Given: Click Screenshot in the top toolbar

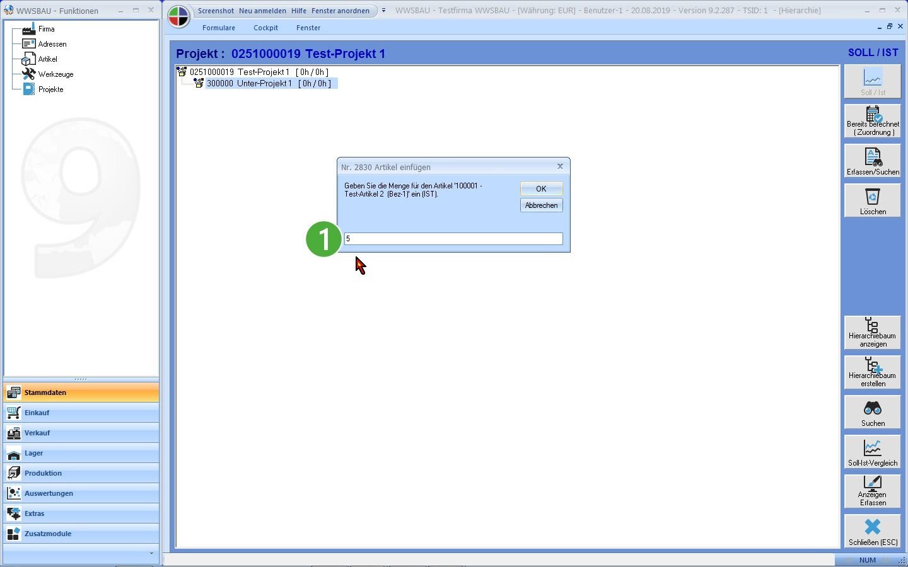Looking at the screenshot, I should pos(216,11).
